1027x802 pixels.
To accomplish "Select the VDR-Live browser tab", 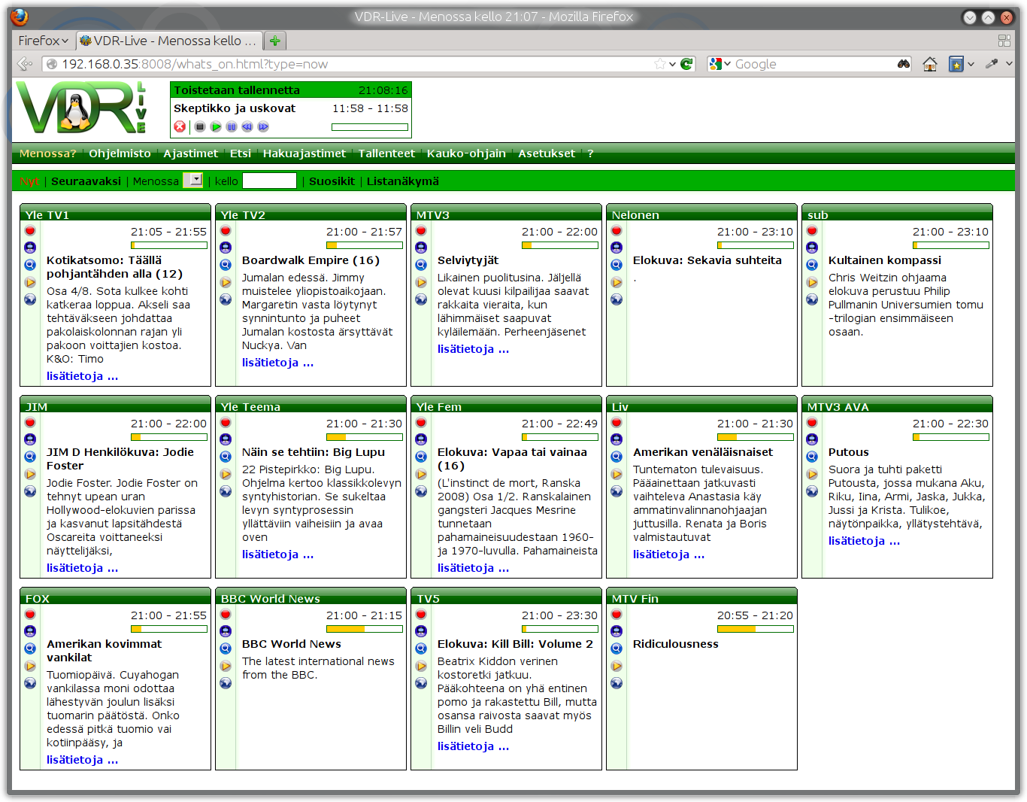I will (168, 41).
